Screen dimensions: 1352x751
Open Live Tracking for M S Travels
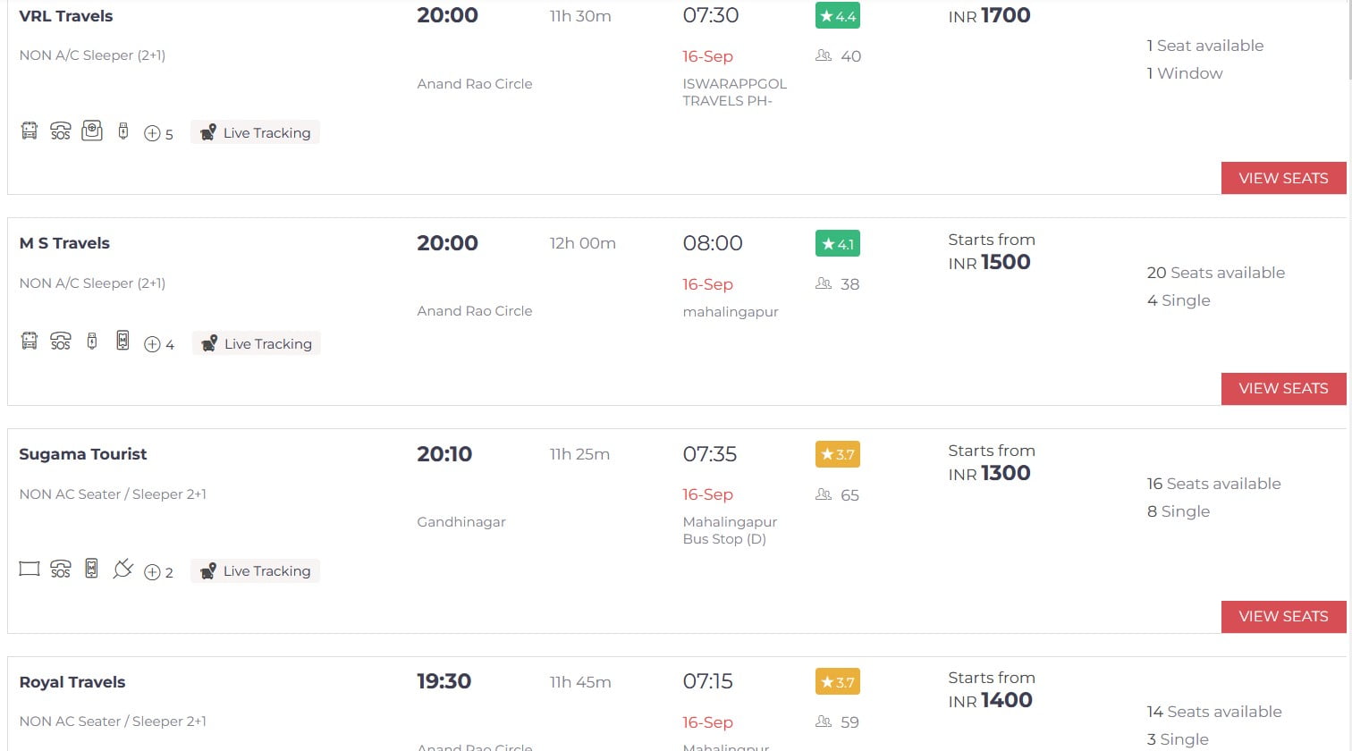click(x=256, y=343)
